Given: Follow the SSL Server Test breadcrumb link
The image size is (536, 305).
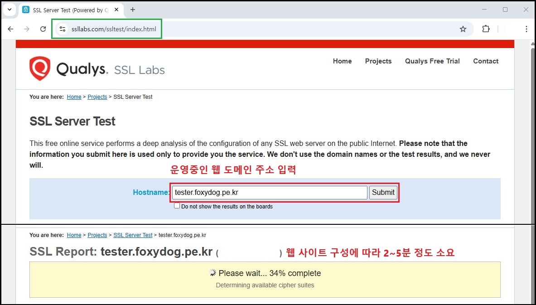Looking at the screenshot, I should 133,235.
